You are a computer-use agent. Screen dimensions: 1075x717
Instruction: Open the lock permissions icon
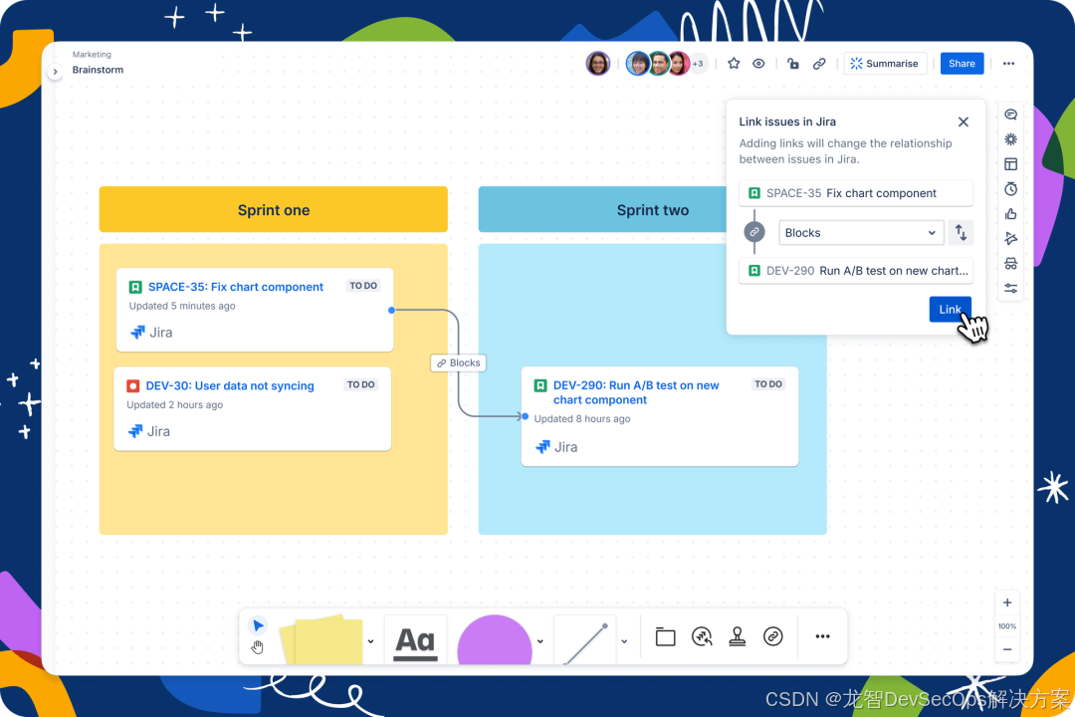793,63
